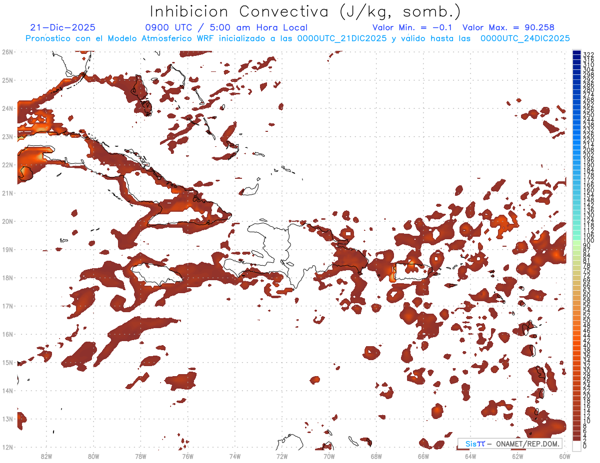This screenshot has width=600, height=463.
Task: Click the longitude label '74W'
Action: (234, 456)
